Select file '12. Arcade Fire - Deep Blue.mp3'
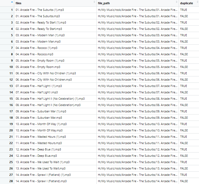 click(x=36, y=156)
